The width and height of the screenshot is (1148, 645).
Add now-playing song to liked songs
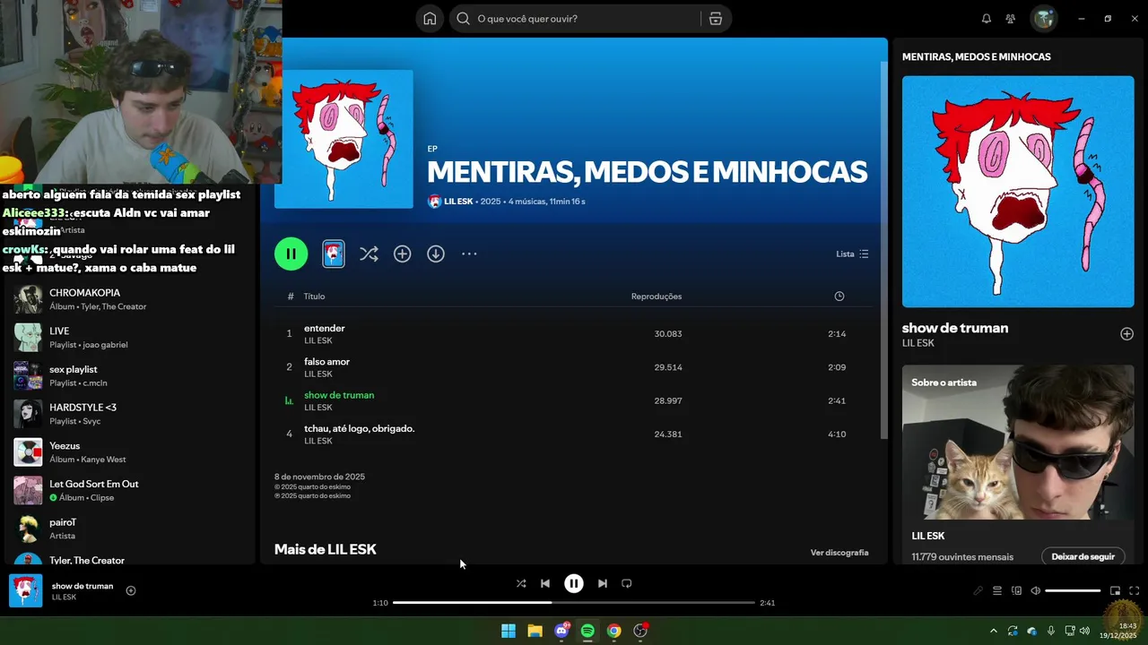point(131,590)
